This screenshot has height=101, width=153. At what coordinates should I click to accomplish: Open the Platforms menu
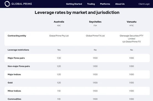[105, 4]
